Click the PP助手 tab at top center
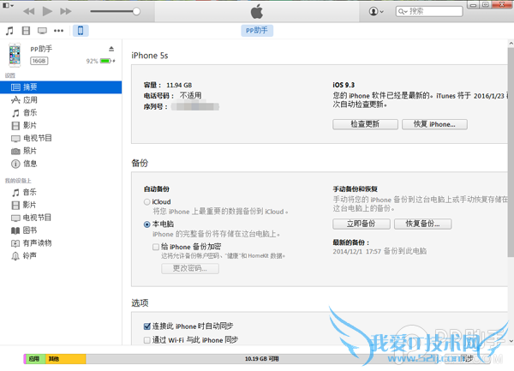 pos(257,31)
